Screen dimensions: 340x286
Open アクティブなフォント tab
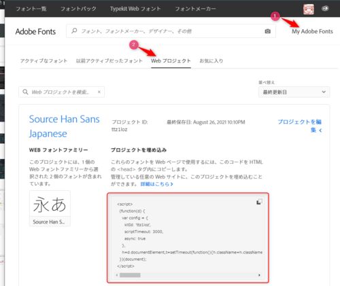[44, 61]
